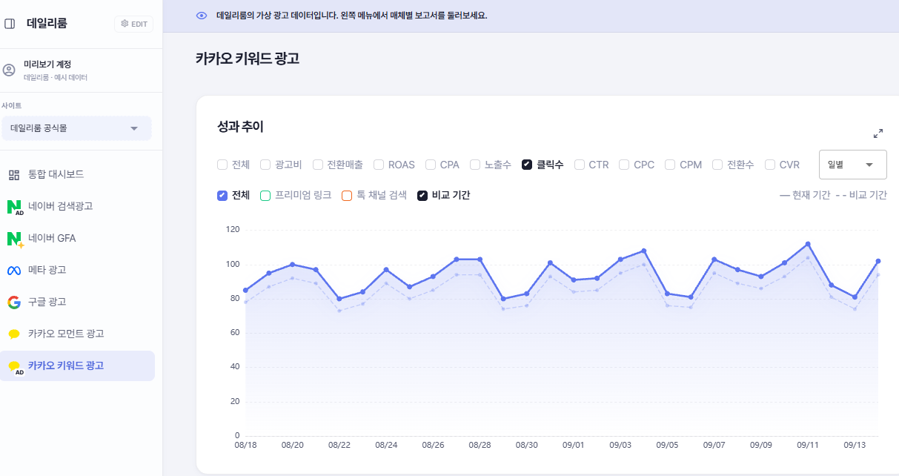Tick the CTR checkbox
This screenshot has width=899, height=476.
click(580, 165)
